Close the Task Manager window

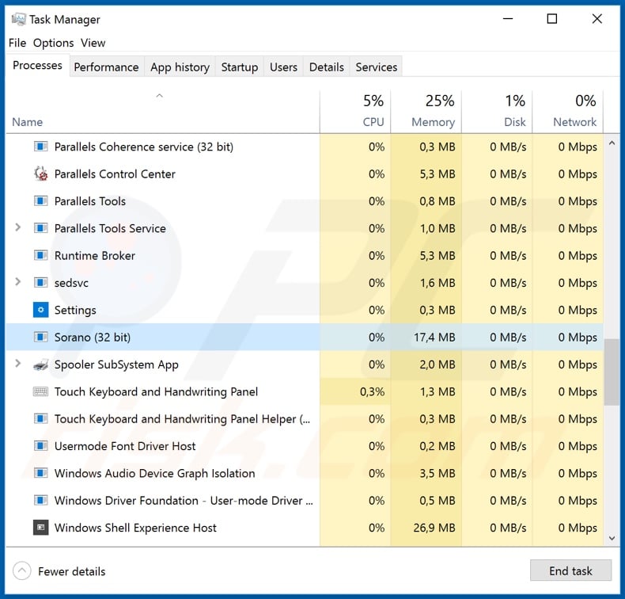(x=597, y=18)
